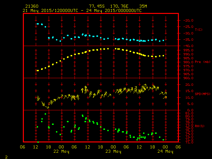Click the 74.0 humidity tick value
The height and width of the screenshot is (159, 212).
pyautogui.click(x=189, y=134)
